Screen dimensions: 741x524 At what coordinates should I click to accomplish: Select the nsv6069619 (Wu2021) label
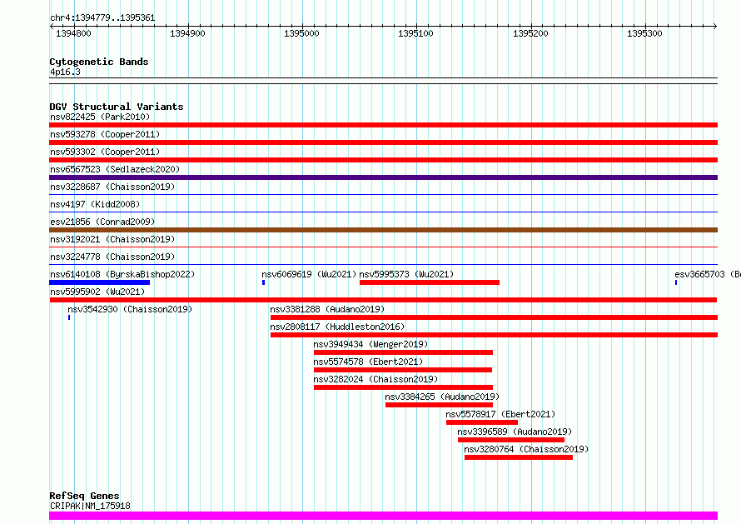point(309,274)
